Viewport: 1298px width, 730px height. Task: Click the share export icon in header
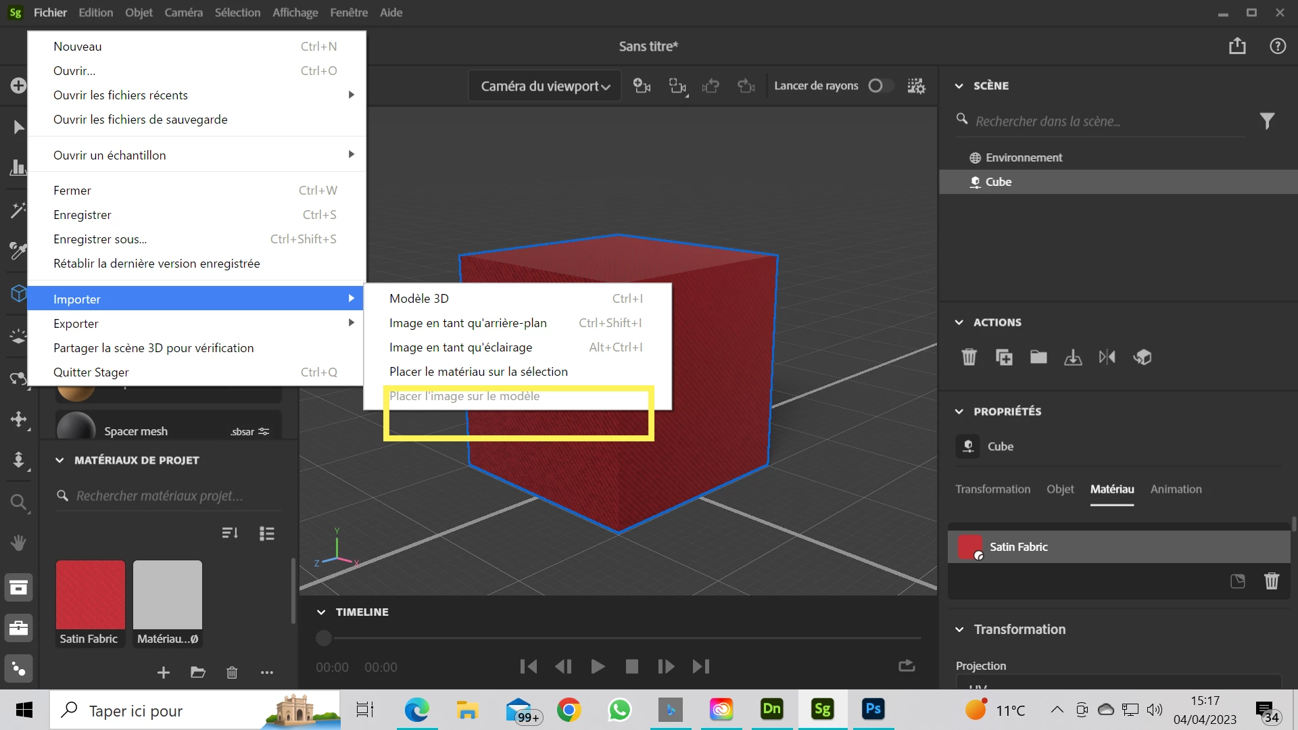pos(1237,46)
